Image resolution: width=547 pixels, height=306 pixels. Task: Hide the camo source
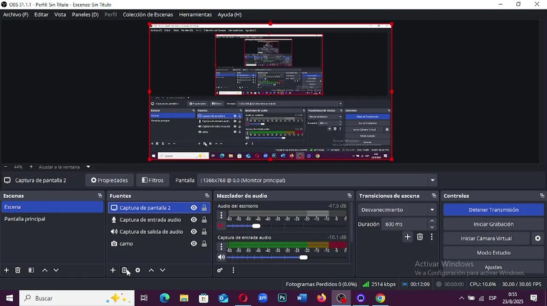click(194, 244)
